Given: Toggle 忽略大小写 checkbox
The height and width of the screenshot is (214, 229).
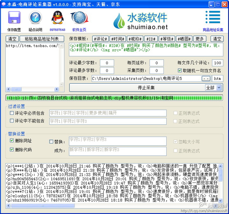Looking at the screenshot, I should tap(175, 142).
